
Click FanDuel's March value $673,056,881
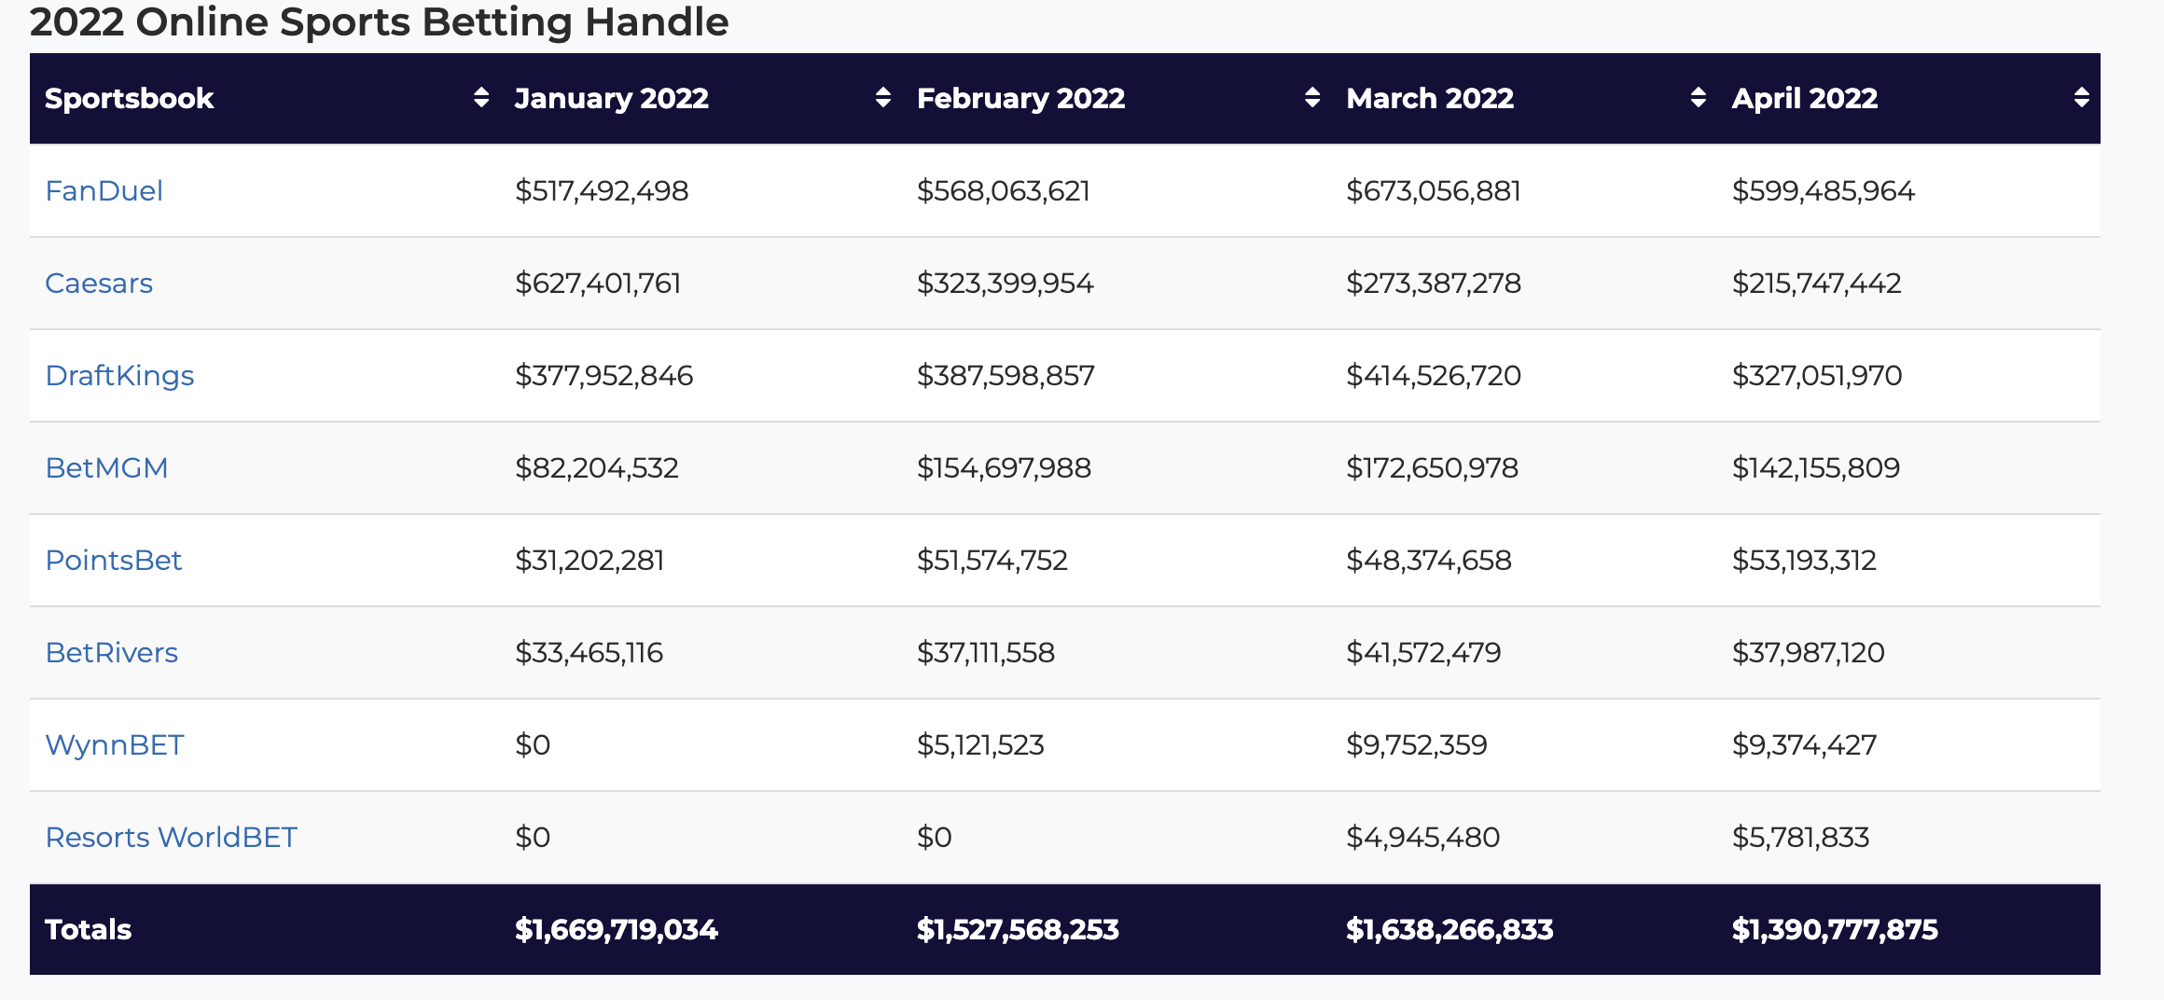(x=1433, y=191)
